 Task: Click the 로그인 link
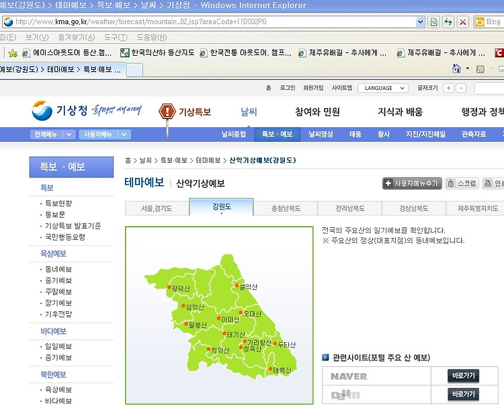(x=288, y=88)
